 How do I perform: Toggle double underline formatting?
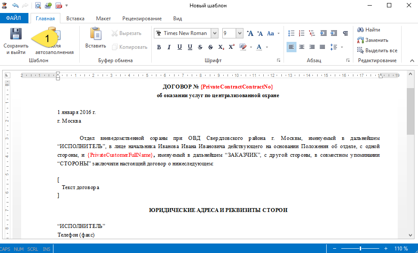click(190, 47)
